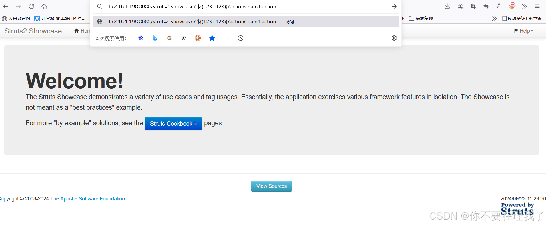Click Struts2 Showcase brand link
This screenshot has width=546, height=225.
33,31
